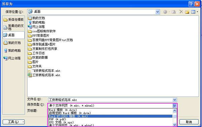This screenshot has width=202, height=127.
Task: Expand the 文件名 dropdown arrow
Action: click(x=174, y=100)
